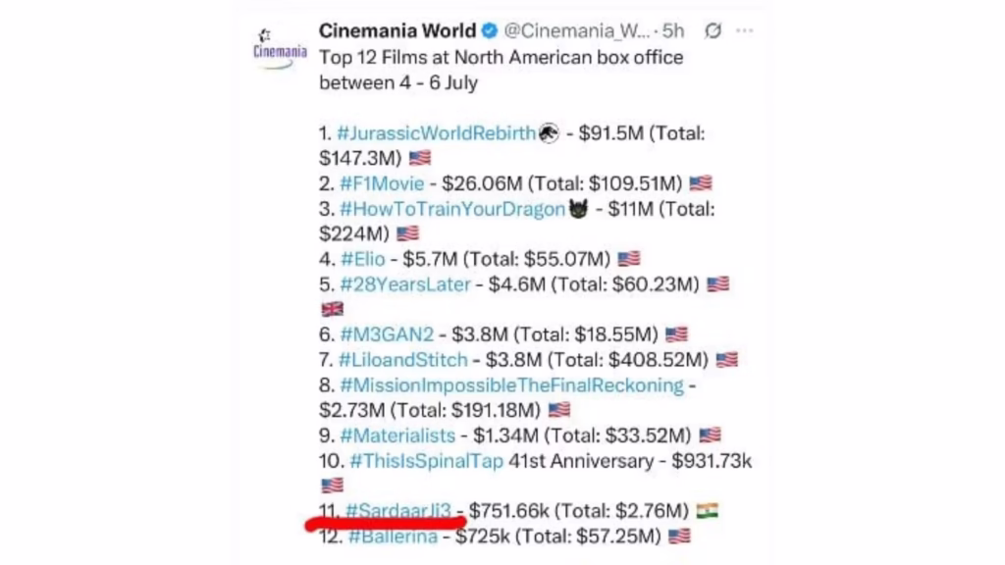The height and width of the screenshot is (565, 1005).
Task: Click the India flag next to SardaarJi3
Action: coord(707,510)
